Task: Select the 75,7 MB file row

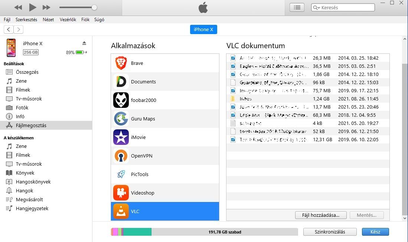Action: (308, 91)
